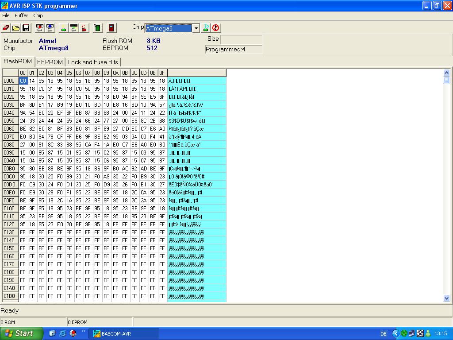Click the Size value field

point(241,39)
